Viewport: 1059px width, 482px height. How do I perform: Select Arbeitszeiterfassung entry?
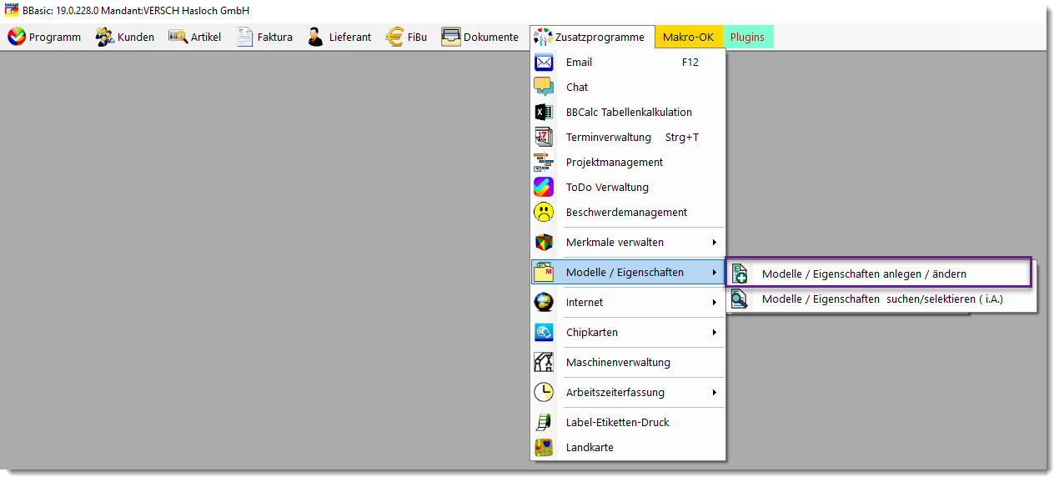click(629, 392)
